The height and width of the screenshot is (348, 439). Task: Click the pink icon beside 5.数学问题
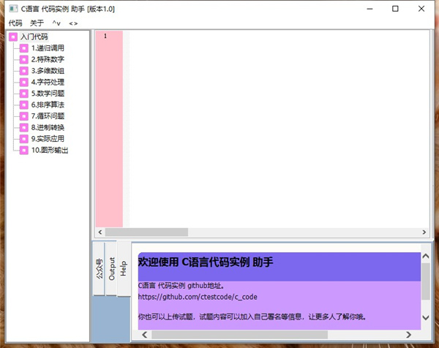click(x=24, y=94)
